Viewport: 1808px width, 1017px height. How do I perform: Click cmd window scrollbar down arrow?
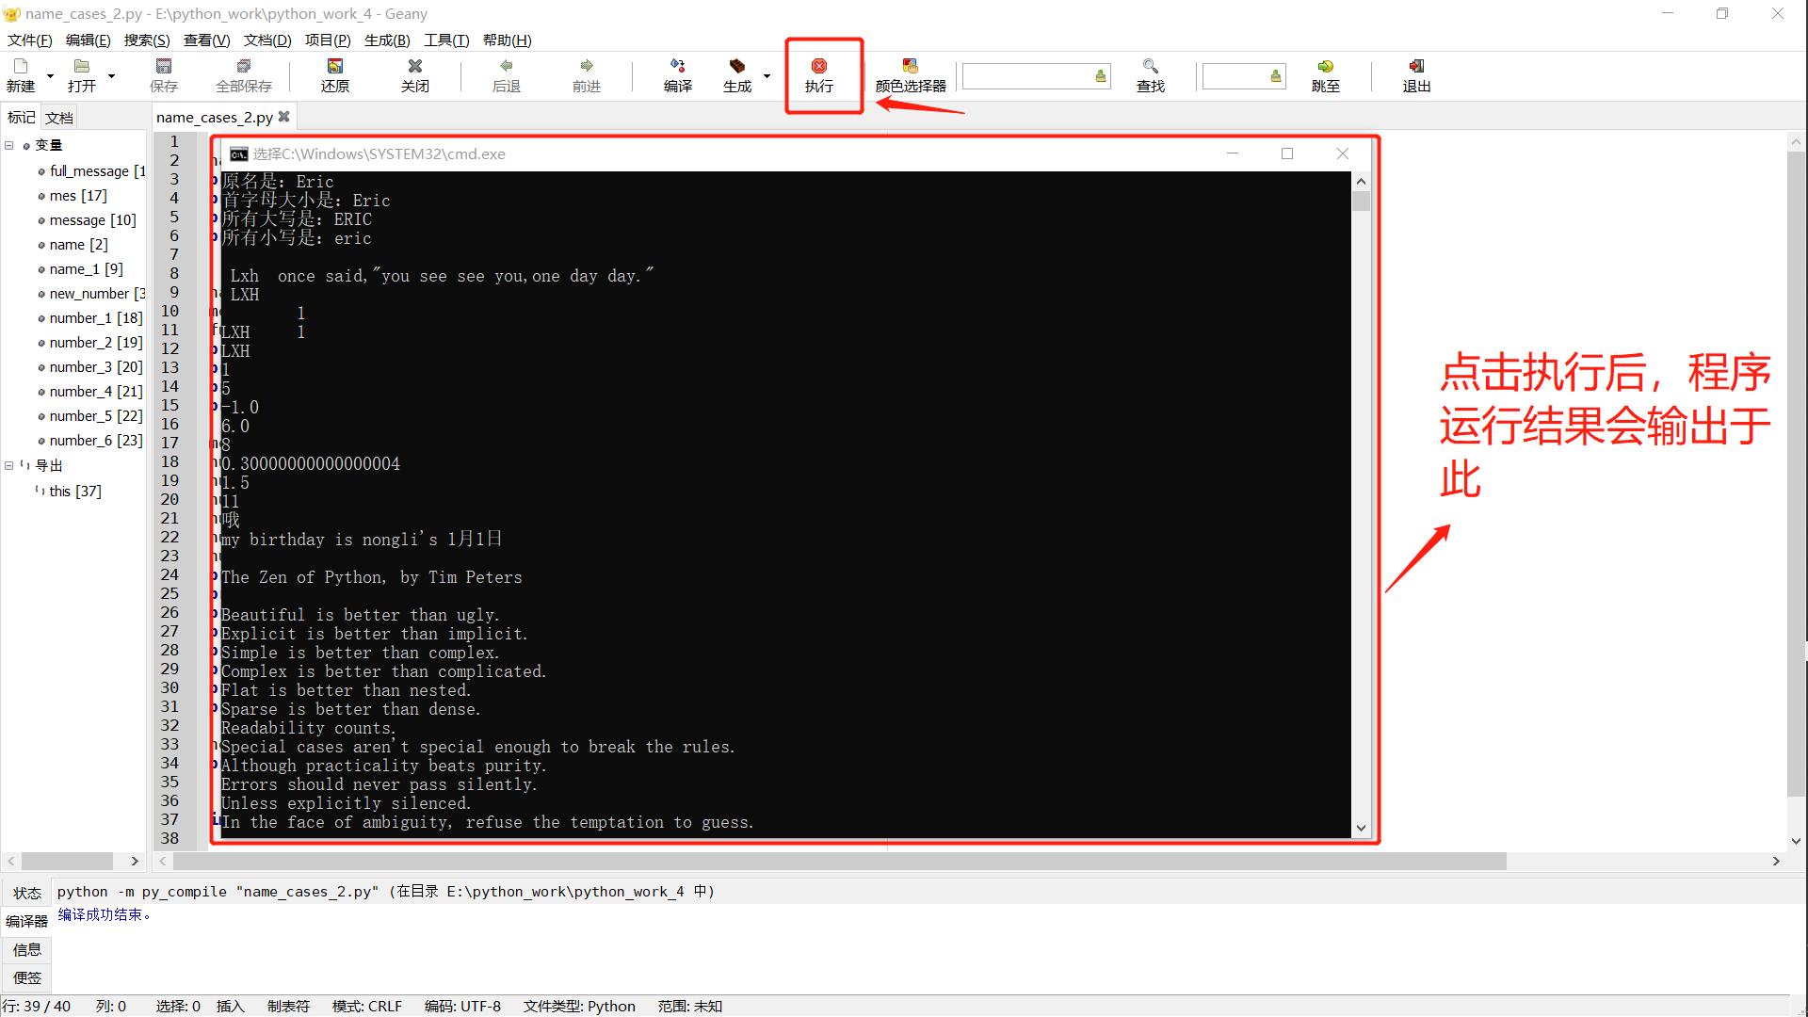pos(1361,828)
